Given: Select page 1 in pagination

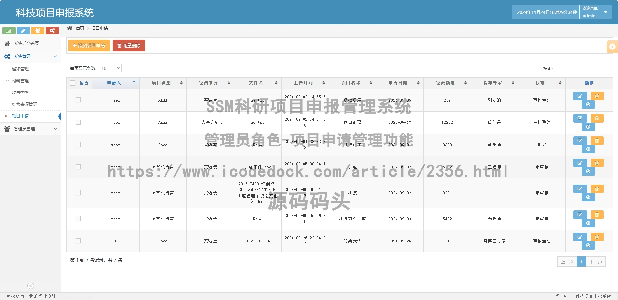Looking at the screenshot, I should (581, 262).
